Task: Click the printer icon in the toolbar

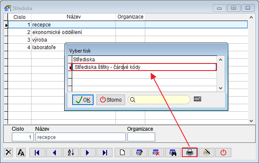Action: tap(189, 152)
